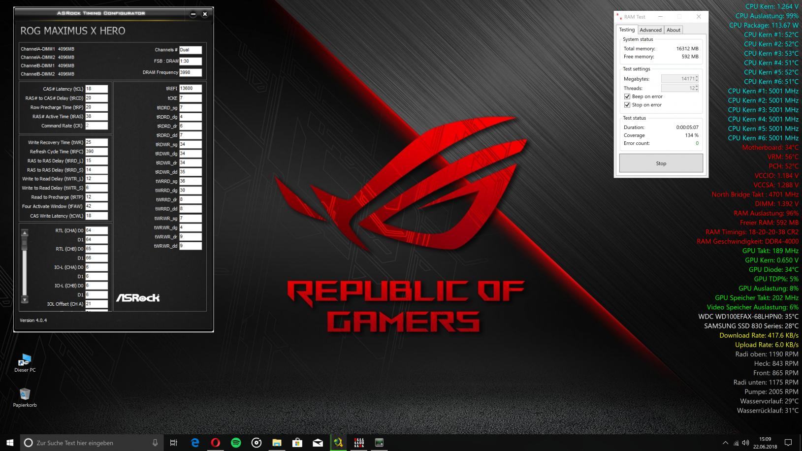Open File Explorer from the taskbar
Screen dimensions: 802x451
click(x=277, y=443)
